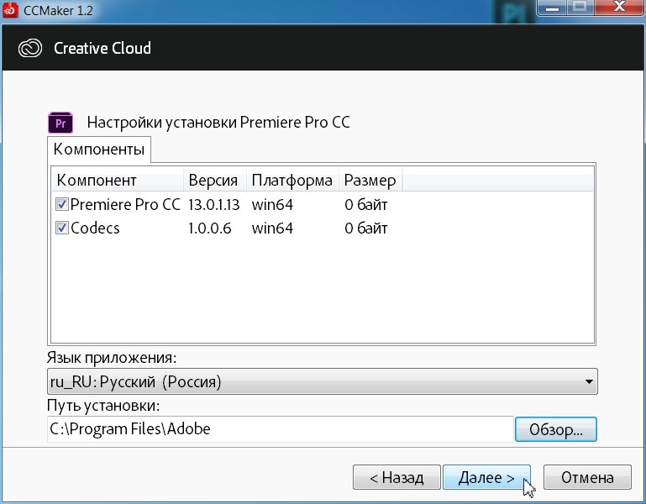Click version value 13.0.1.13
Screen dimensions: 646x504
[x=214, y=204]
